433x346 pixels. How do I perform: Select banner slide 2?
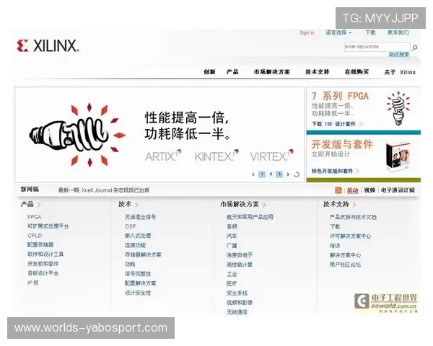271,174
